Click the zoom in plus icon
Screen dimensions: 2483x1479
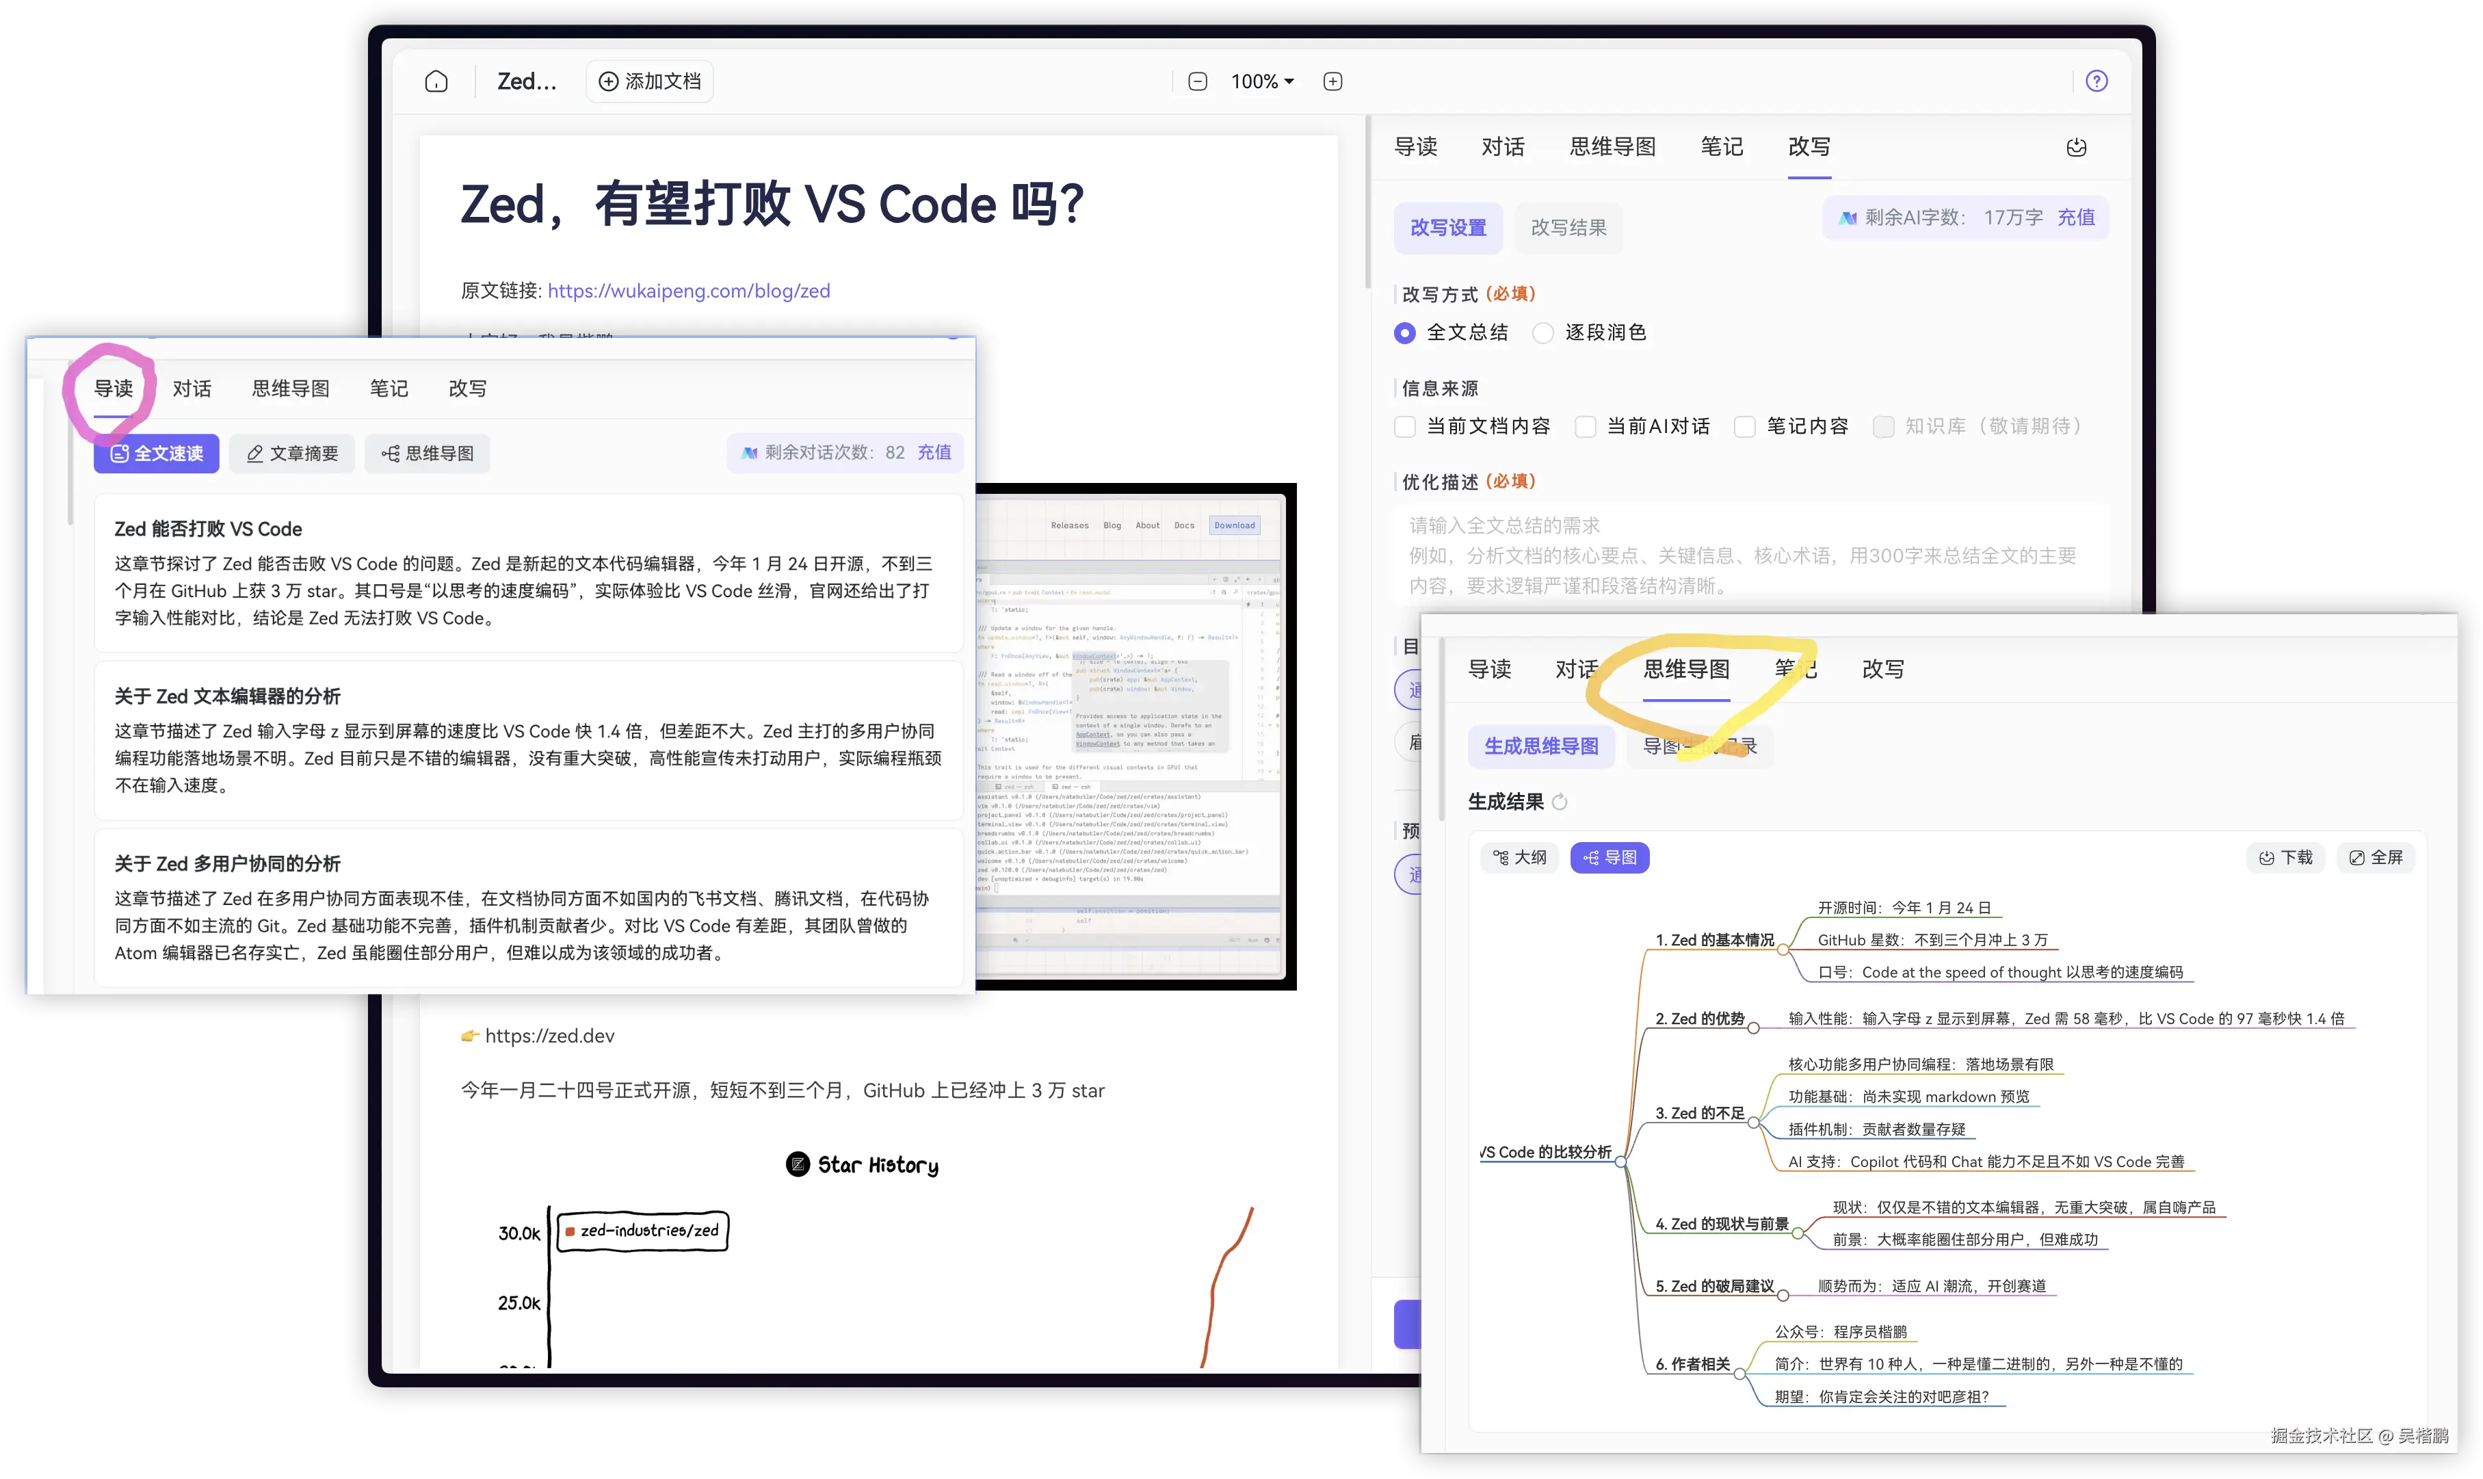1332,81
